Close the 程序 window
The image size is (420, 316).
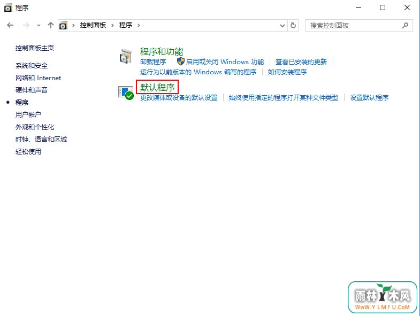[407, 8]
